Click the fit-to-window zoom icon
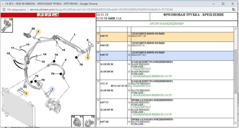 click(56, 15)
